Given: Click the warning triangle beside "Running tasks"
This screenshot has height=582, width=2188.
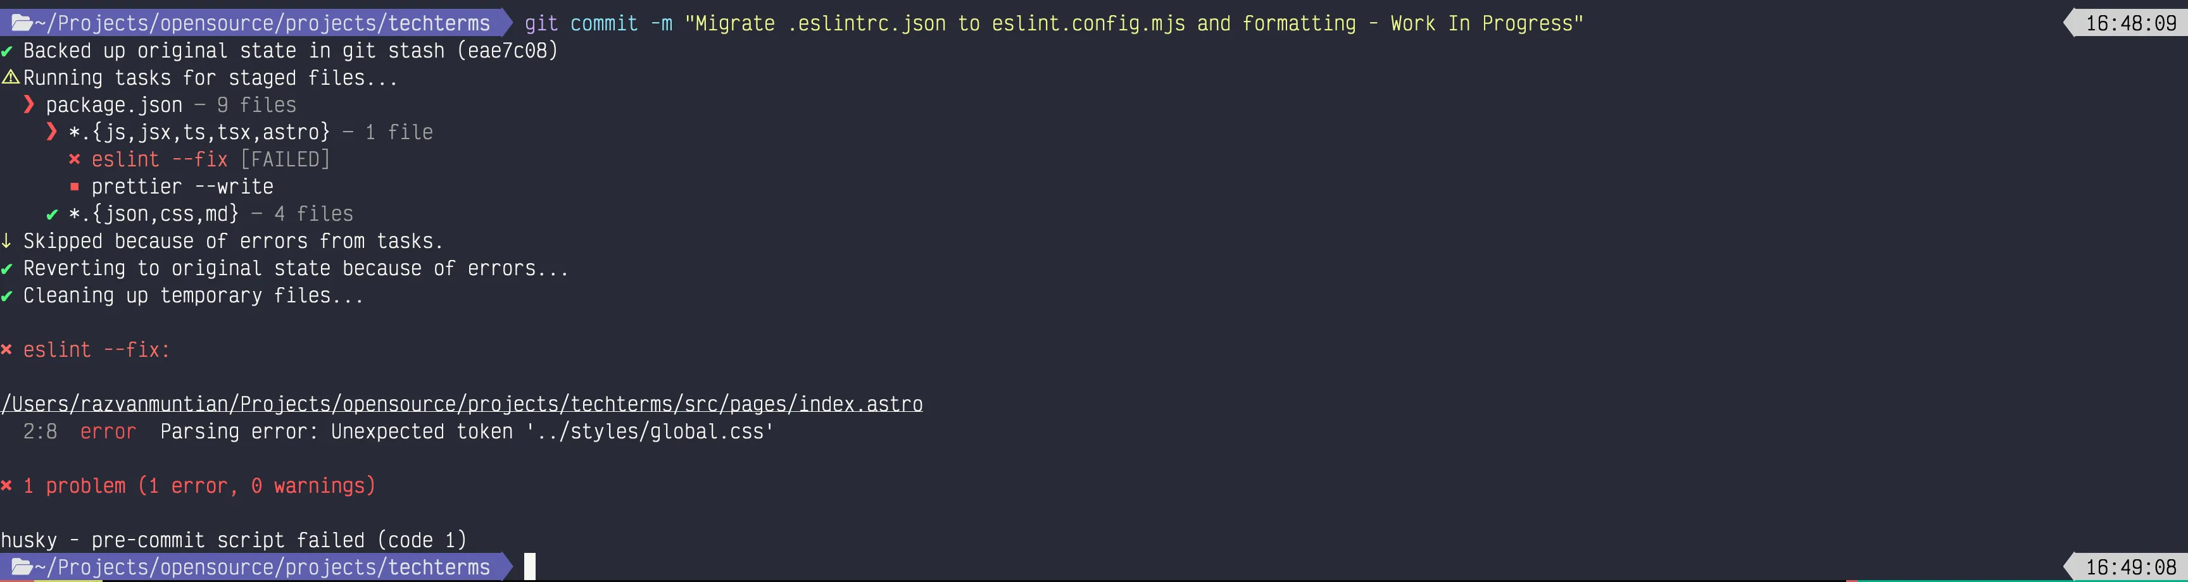Looking at the screenshot, I should (10, 78).
